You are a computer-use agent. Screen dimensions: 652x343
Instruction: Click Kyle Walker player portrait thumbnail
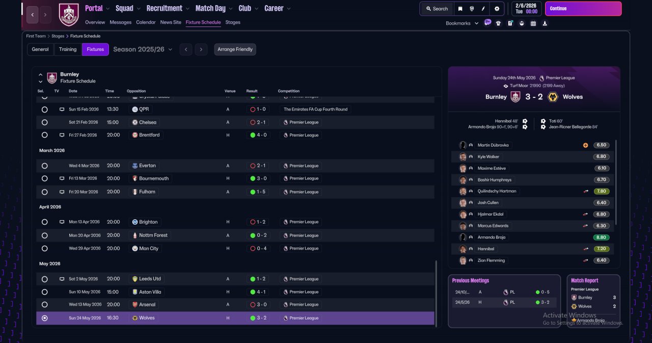(463, 157)
